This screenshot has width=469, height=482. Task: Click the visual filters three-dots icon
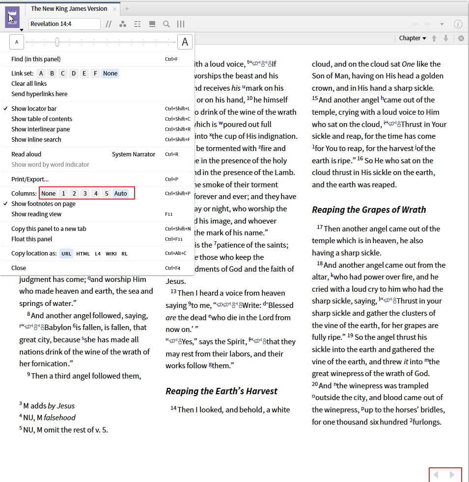(x=123, y=24)
